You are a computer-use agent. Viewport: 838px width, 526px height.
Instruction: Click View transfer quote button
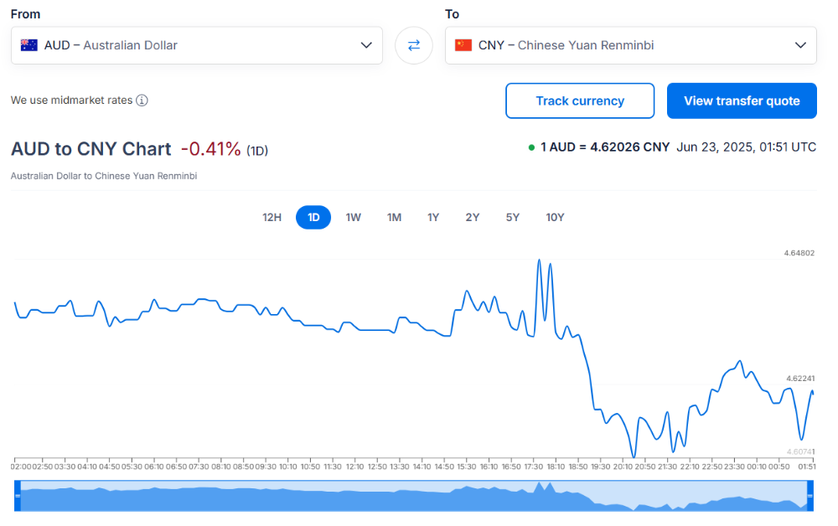[742, 101]
